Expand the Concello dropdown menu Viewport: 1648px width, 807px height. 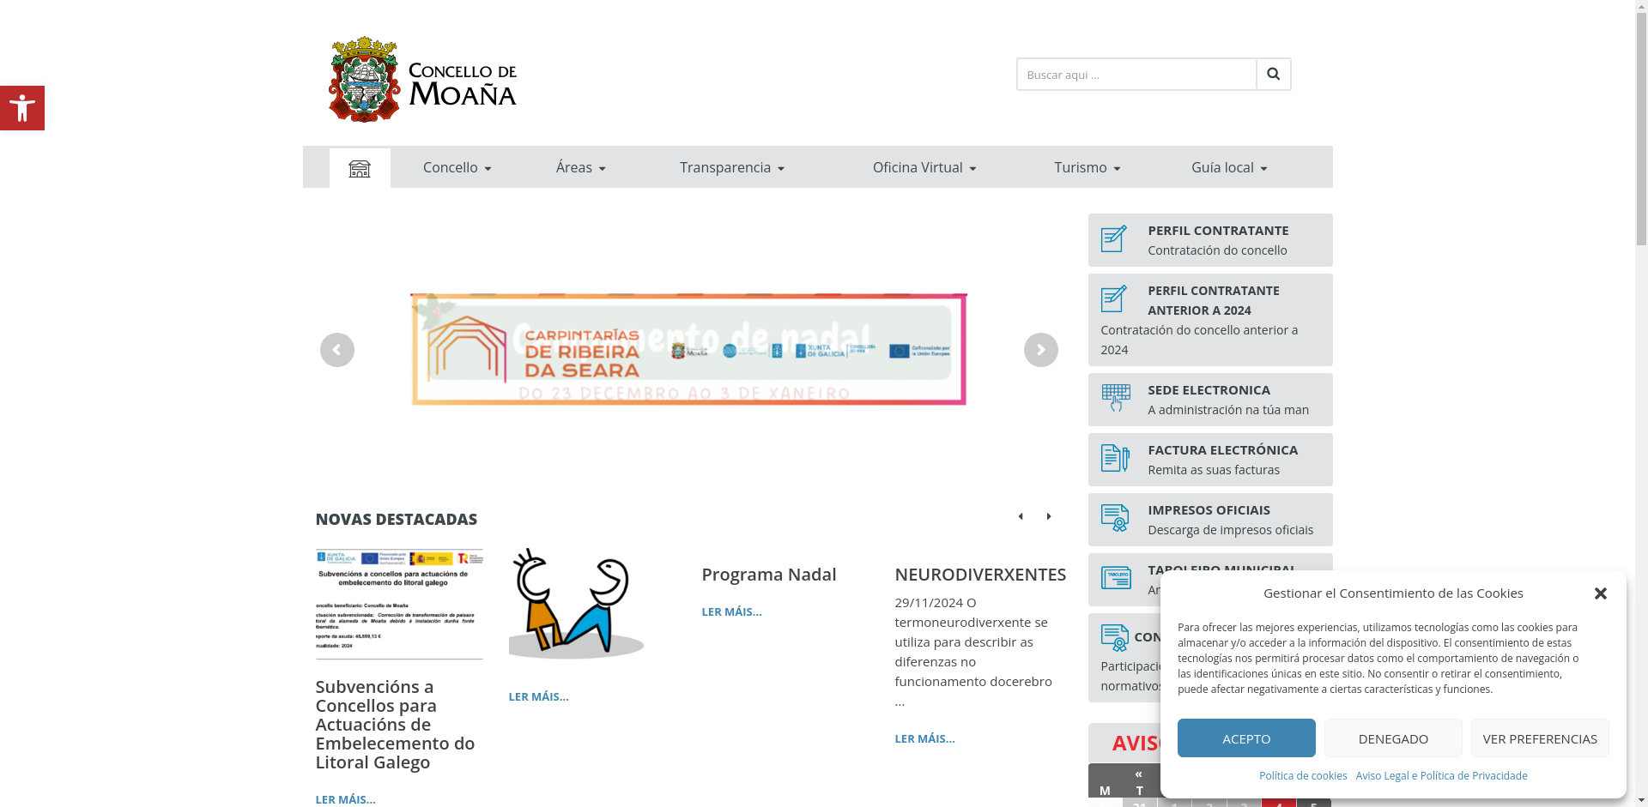coord(457,168)
